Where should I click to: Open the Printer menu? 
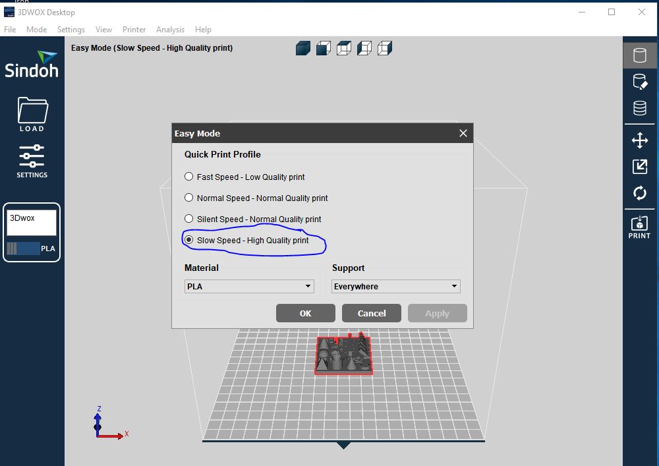click(x=134, y=30)
